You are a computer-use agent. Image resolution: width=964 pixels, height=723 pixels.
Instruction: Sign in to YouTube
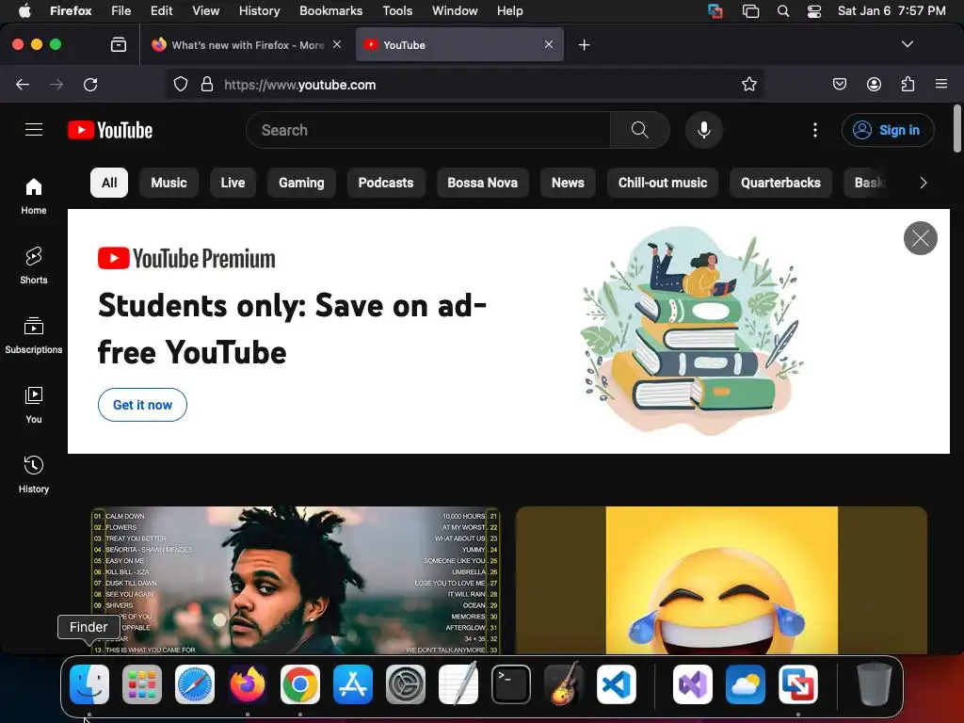pos(887,130)
